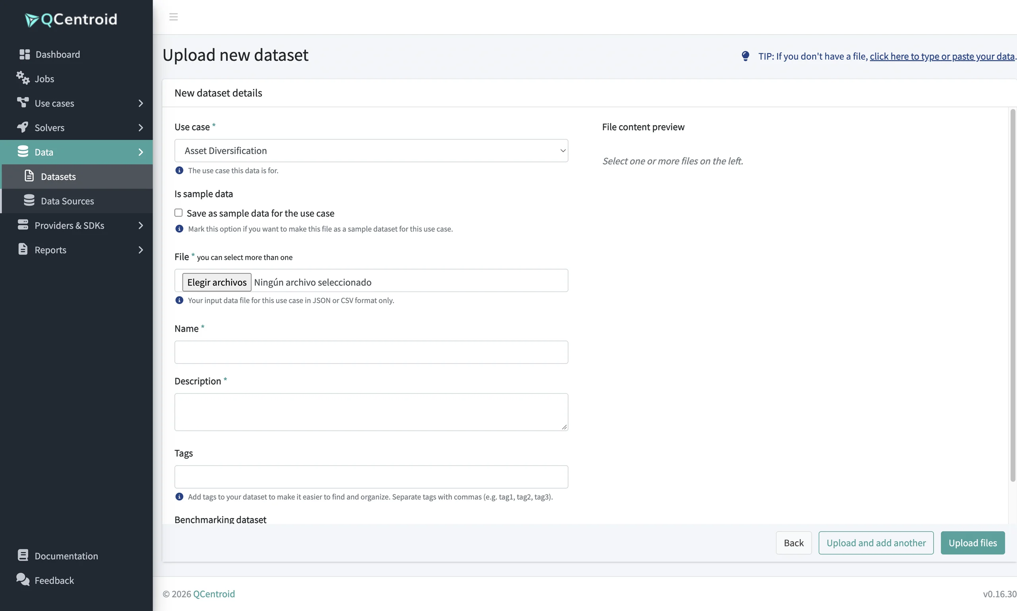Focus the Description text area
The image size is (1017, 611).
[x=371, y=412]
